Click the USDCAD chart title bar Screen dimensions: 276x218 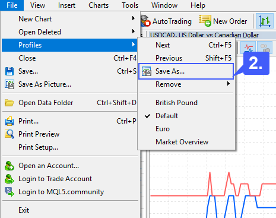point(212,35)
